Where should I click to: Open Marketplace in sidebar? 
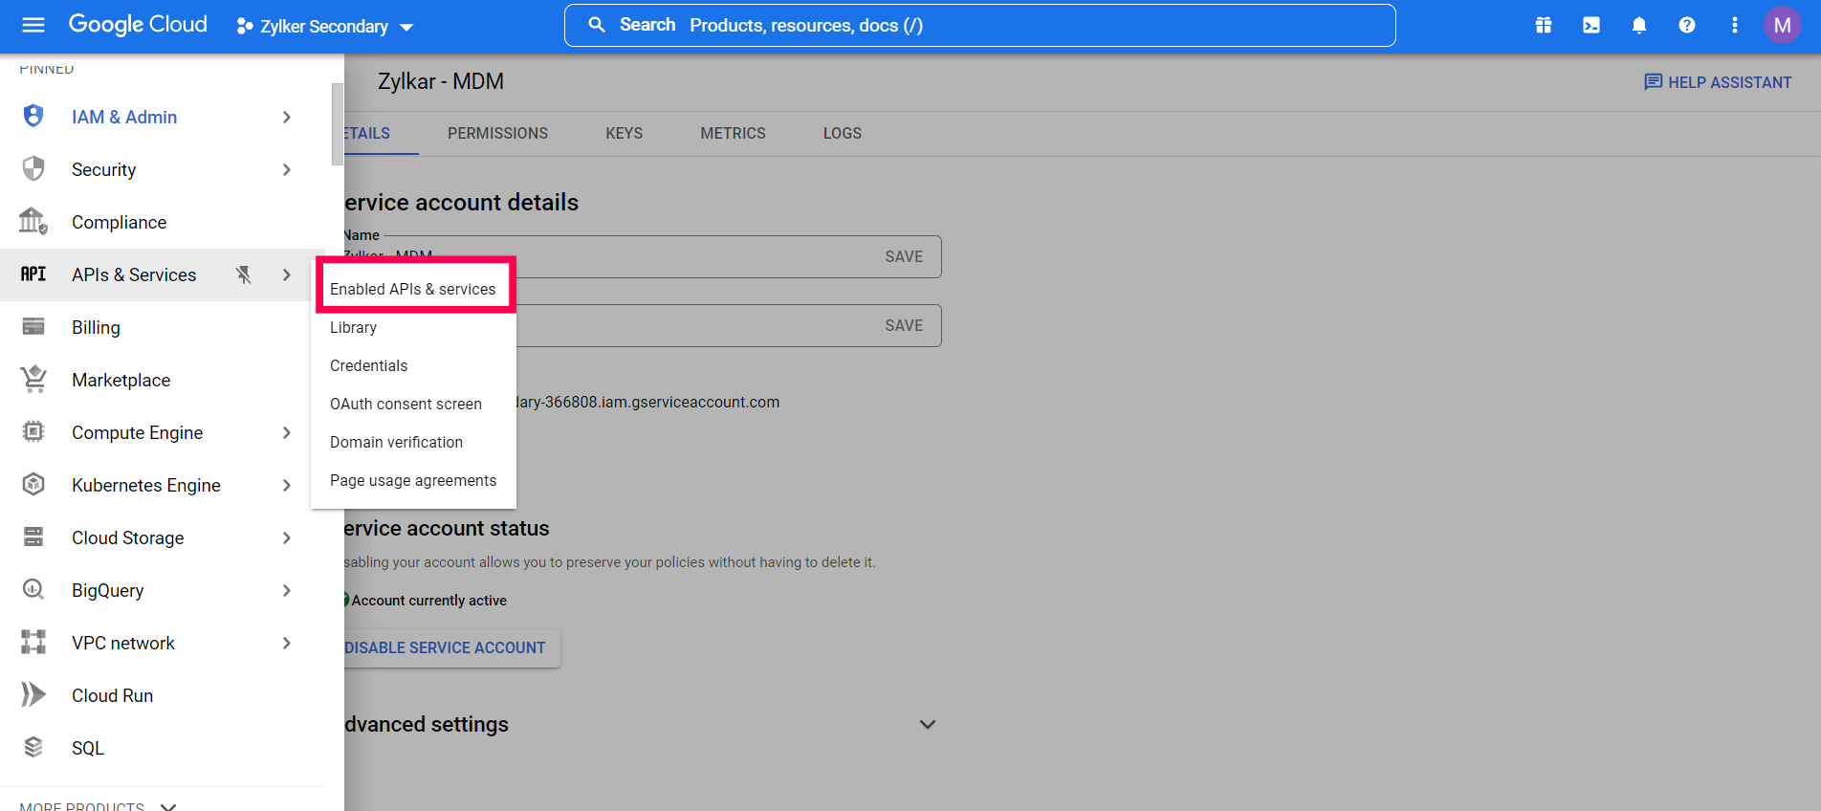[121, 380]
